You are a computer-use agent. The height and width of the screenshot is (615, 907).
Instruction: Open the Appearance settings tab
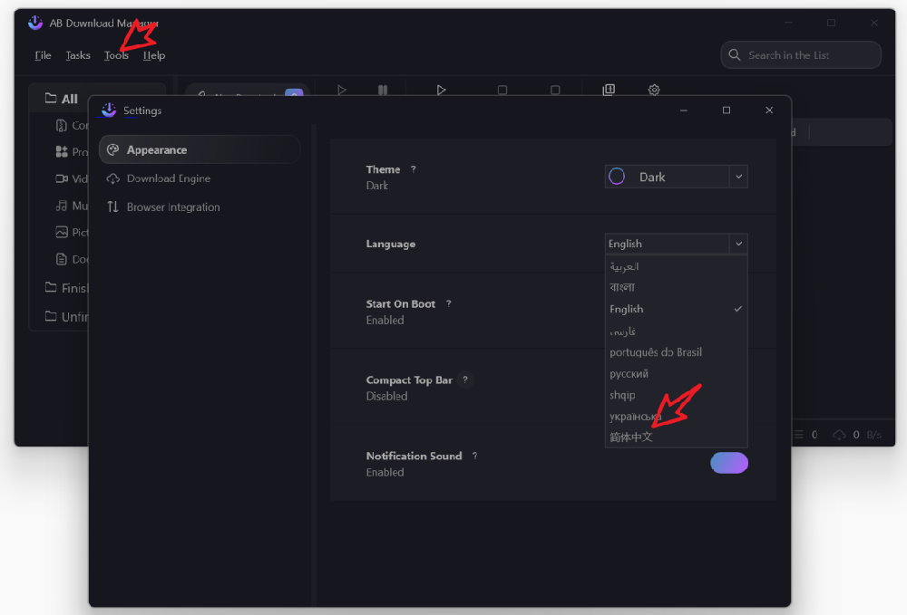[200, 150]
